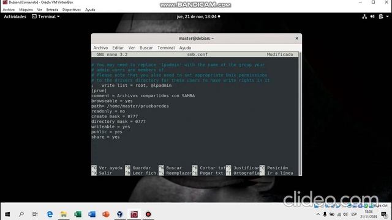The width and height of the screenshot is (392, 220).
Task: Click the GNOME network status icon
Action: point(364,16)
